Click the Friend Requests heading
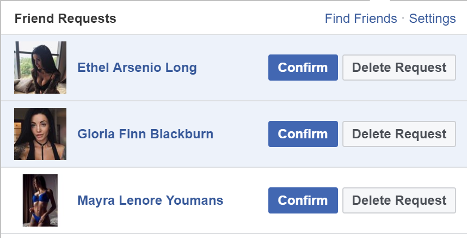Image resolution: width=467 pixels, height=238 pixels. (x=65, y=19)
